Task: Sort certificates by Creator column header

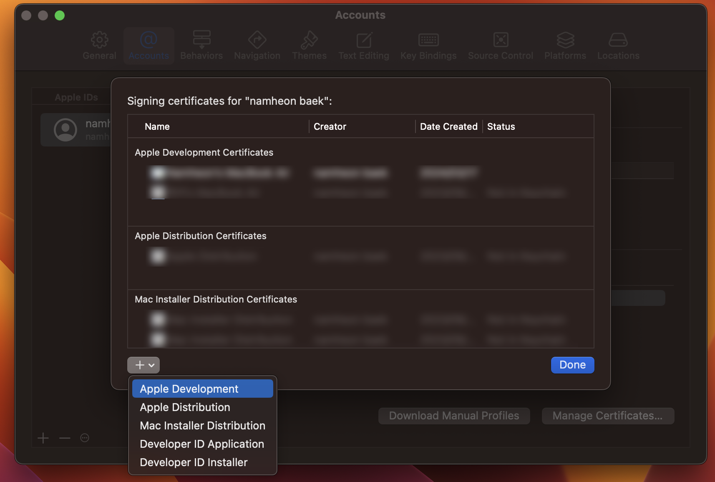Action: [362, 126]
